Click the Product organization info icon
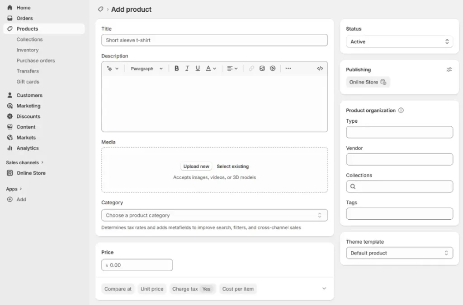Viewport: 463px width, 305px height. tap(401, 110)
